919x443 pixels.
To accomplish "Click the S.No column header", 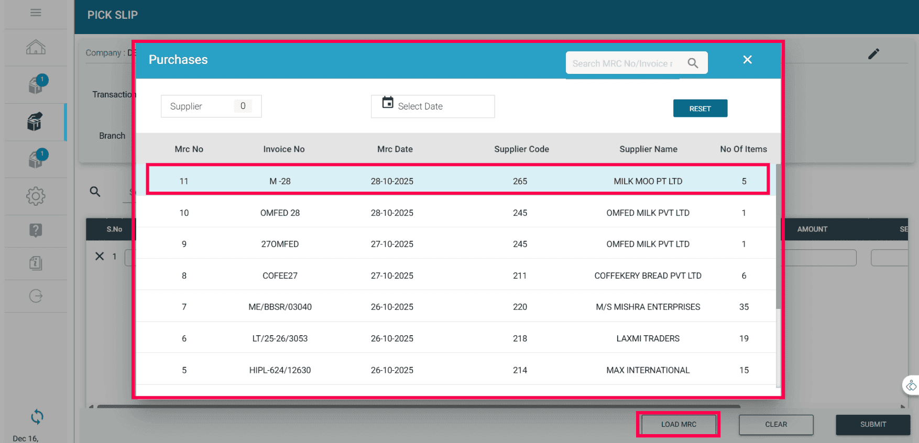I will click(x=114, y=229).
